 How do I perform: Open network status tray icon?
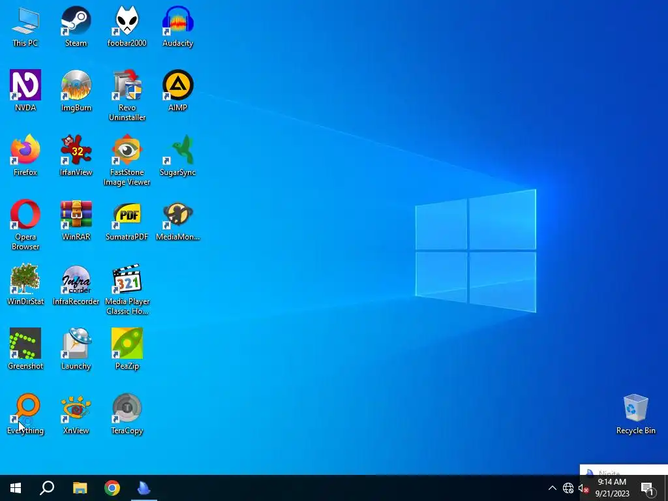pos(568,488)
